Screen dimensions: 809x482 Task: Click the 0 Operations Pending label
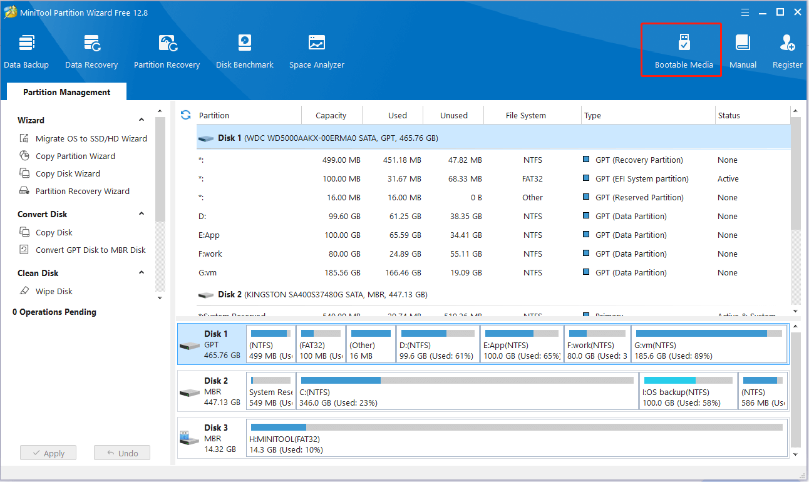[x=54, y=312]
